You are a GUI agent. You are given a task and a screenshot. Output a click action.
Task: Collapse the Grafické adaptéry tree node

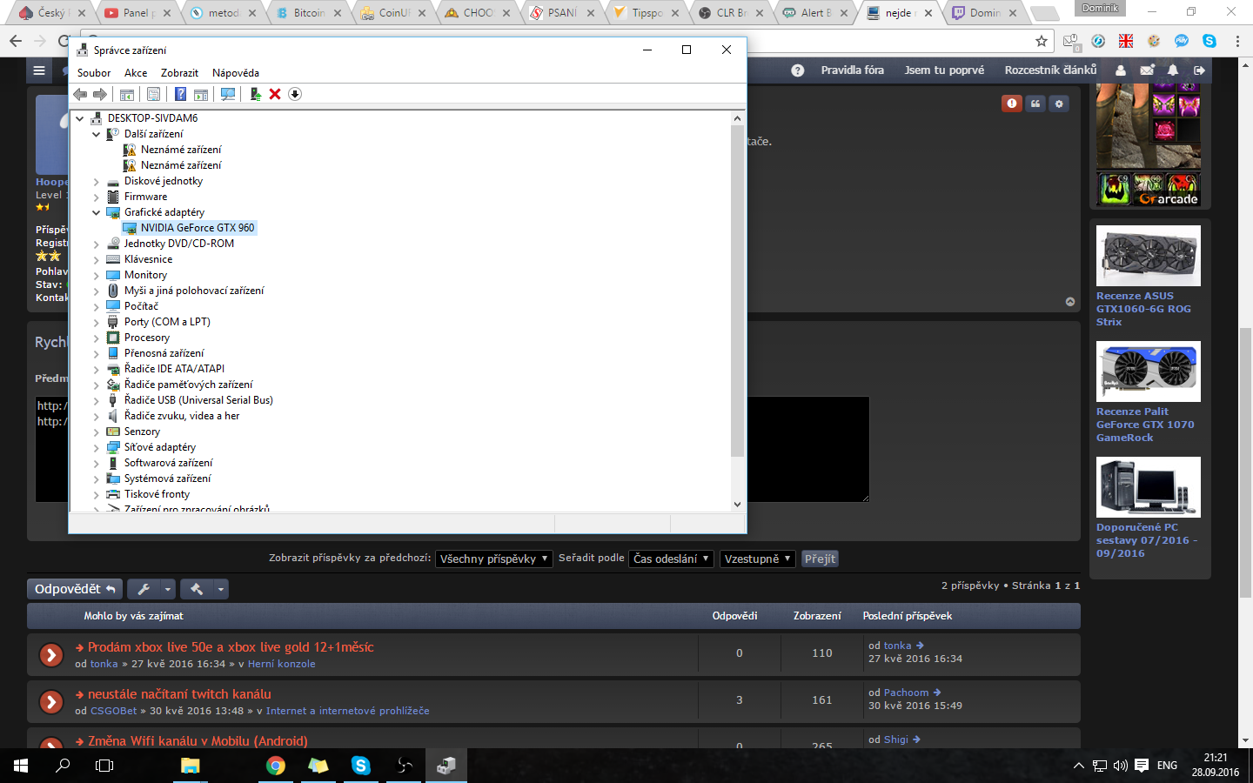[x=97, y=212]
